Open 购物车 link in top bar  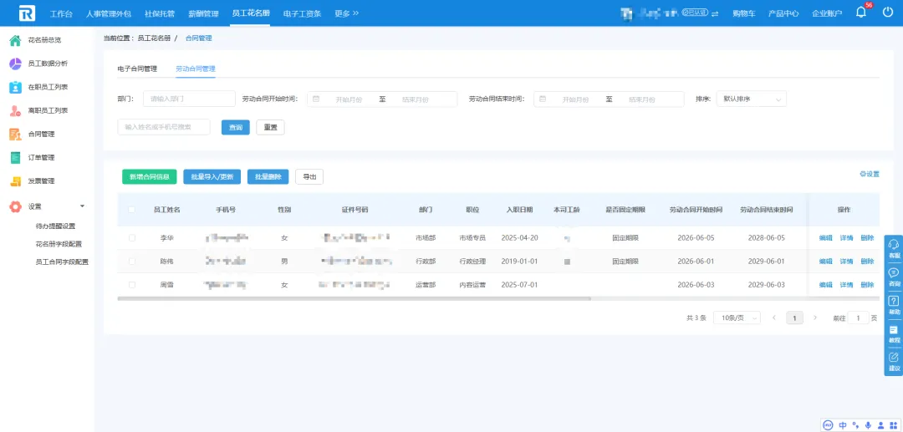pyautogui.click(x=744, y=13)
